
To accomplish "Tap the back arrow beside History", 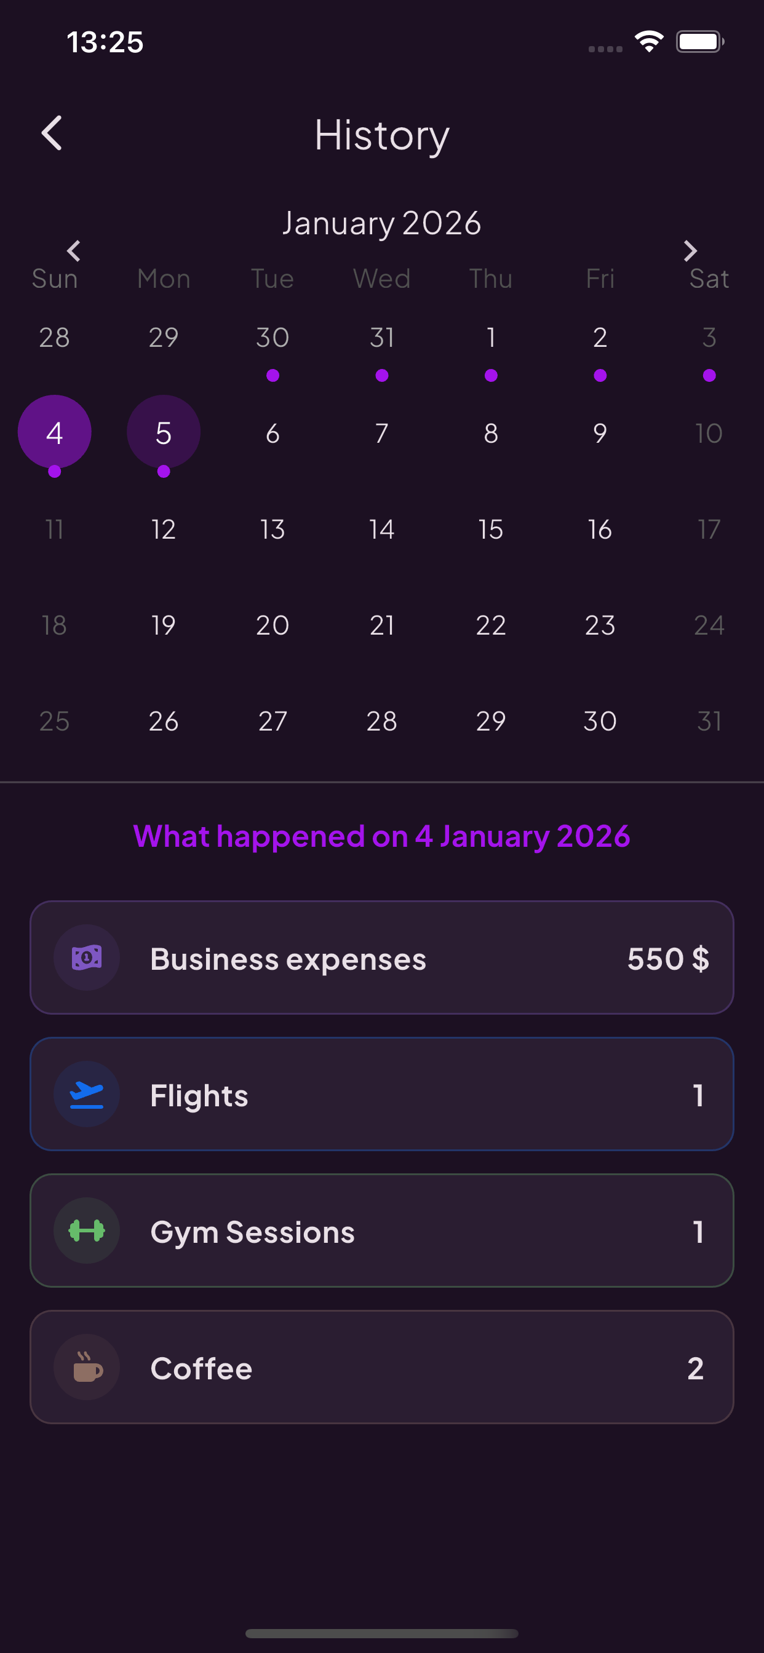I will point(52,133).
